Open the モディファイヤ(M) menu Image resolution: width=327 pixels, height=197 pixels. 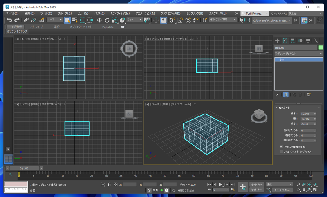click(x=120, y=13)
